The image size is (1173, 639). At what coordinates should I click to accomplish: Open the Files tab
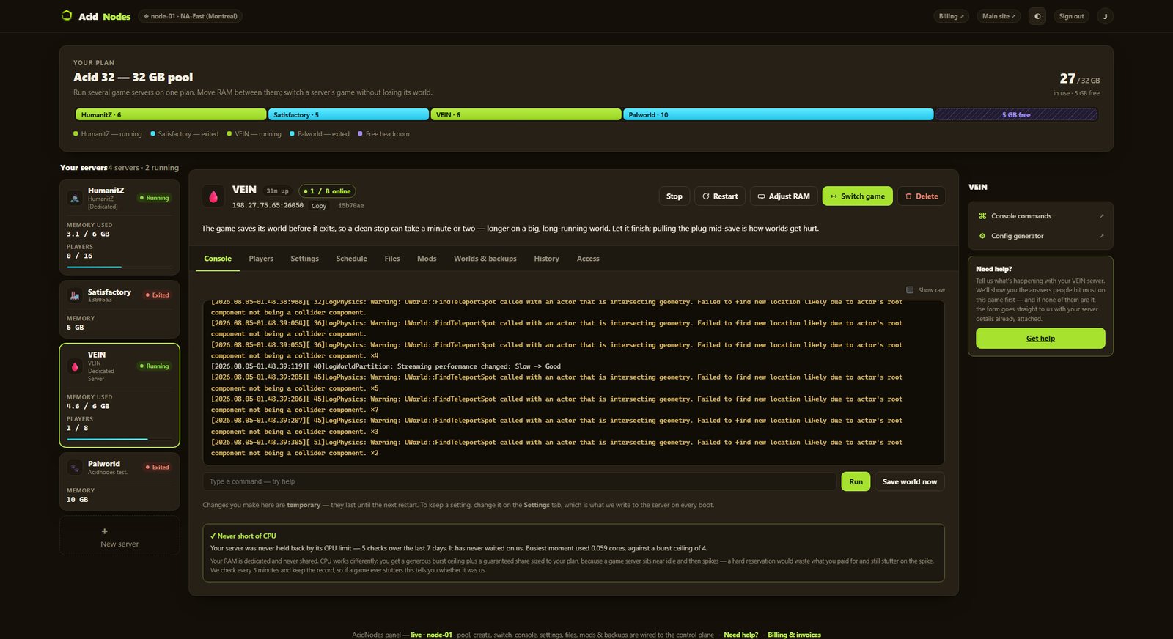(x=392, y=259)
